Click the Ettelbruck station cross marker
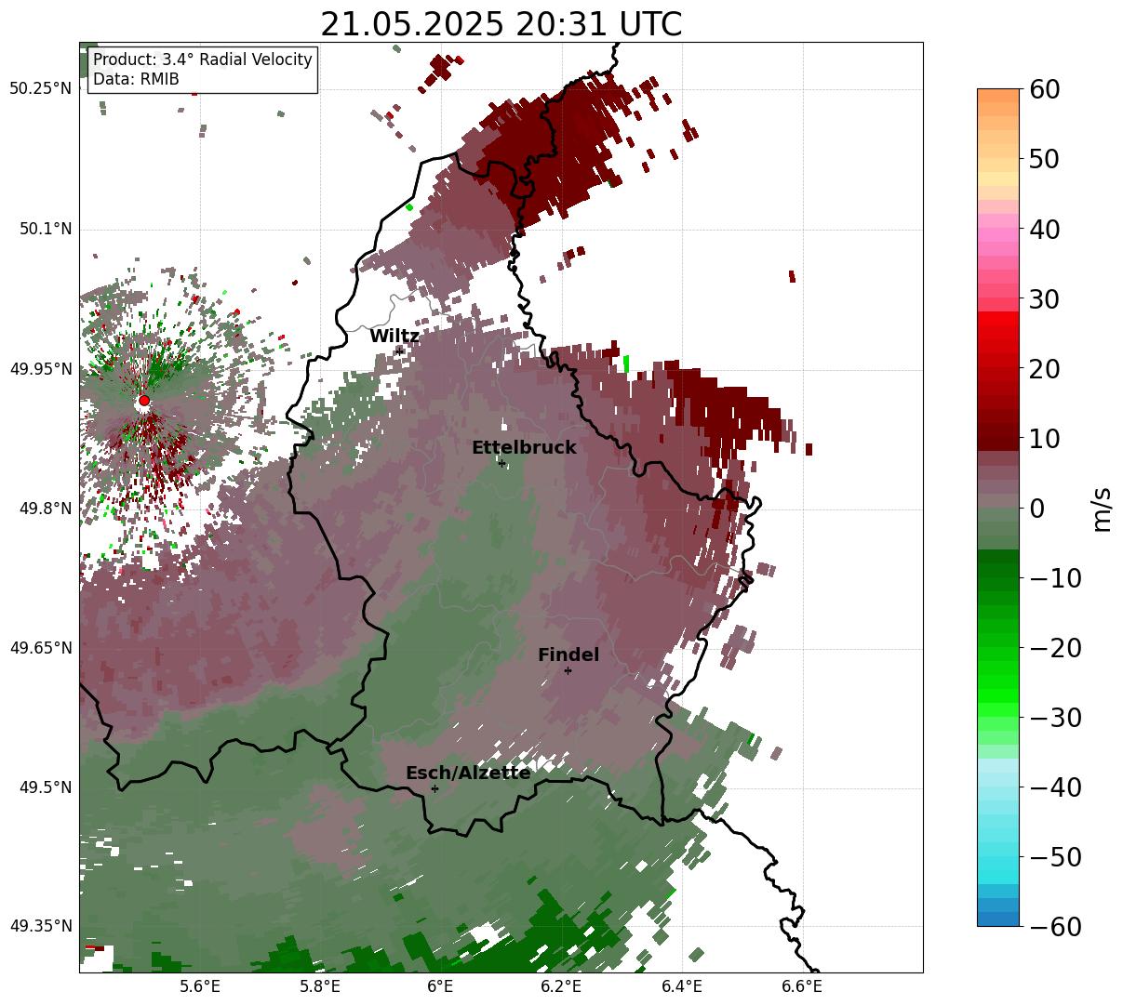 pos(501,463)
